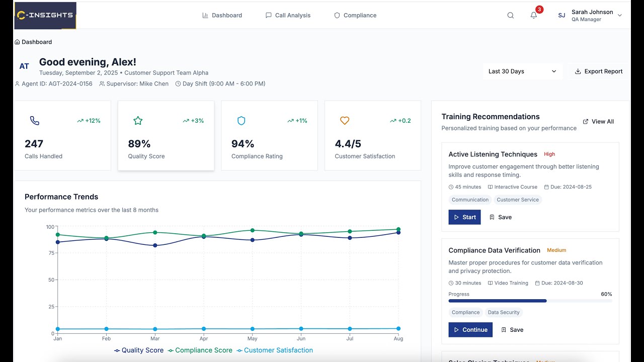Click the supervisor icon beside Mike Chen

pos(102,84)
